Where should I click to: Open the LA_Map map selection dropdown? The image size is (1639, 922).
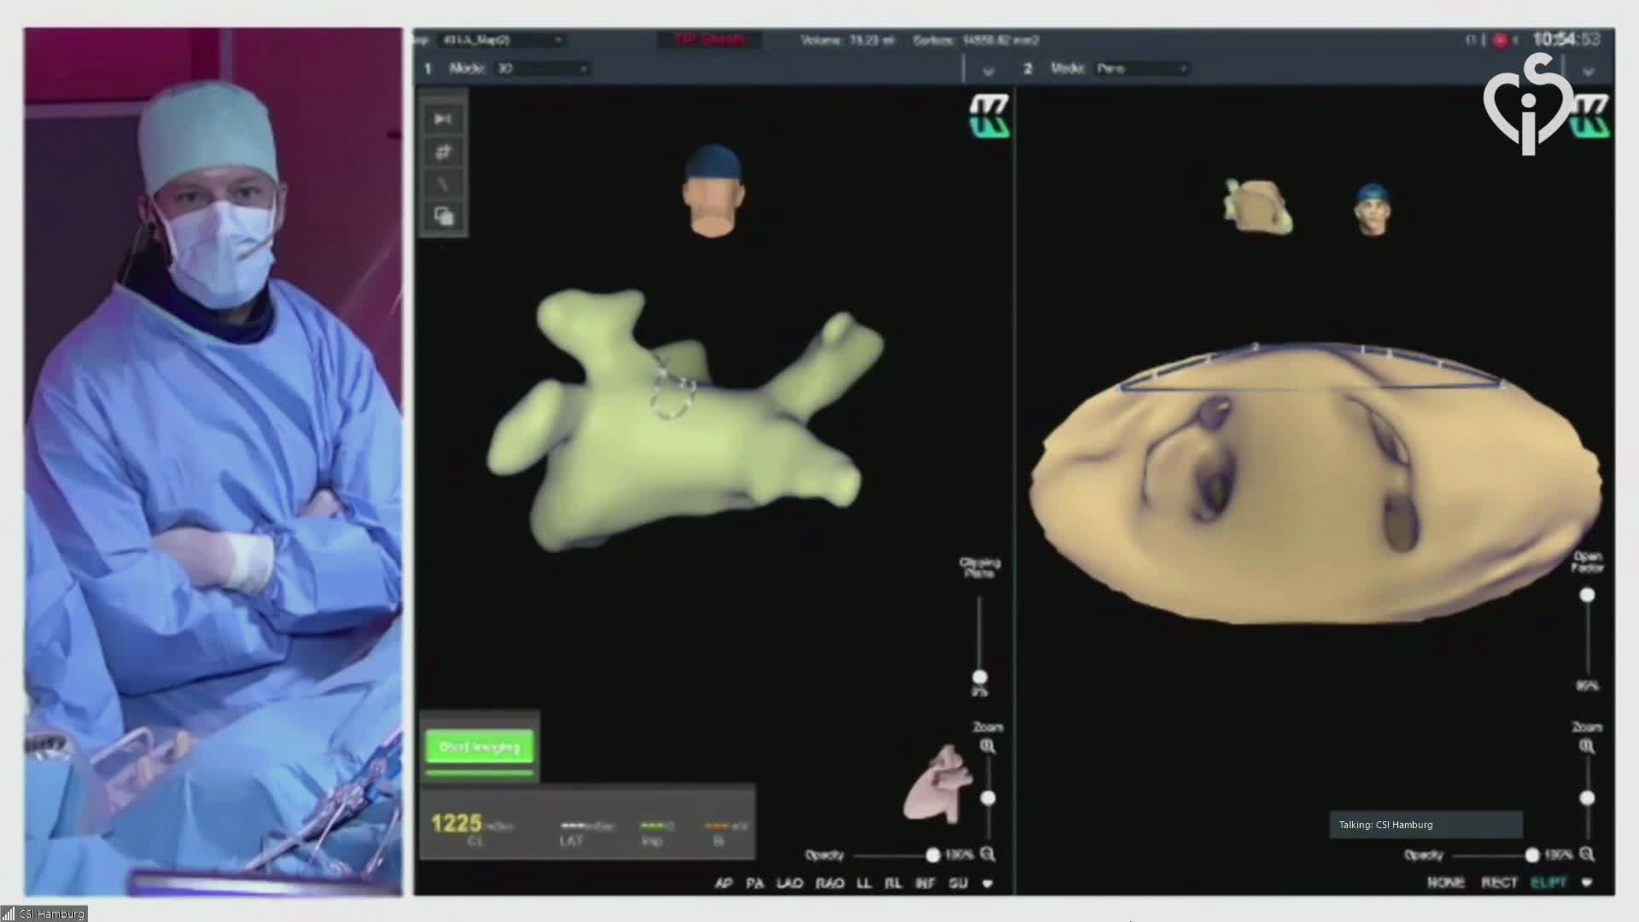[x=500, y=40]
